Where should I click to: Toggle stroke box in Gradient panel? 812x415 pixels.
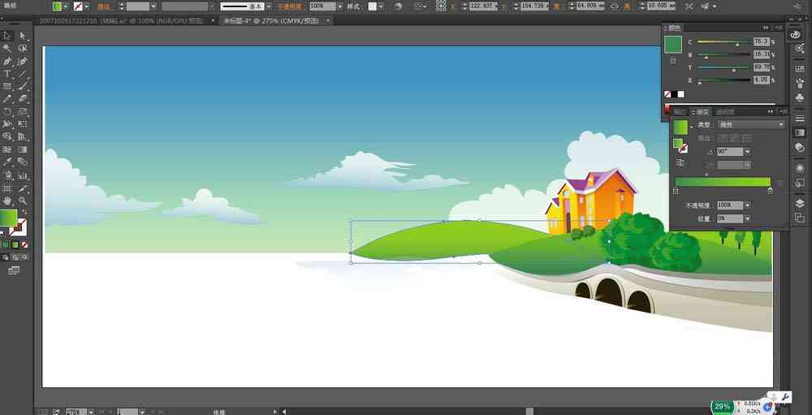click(x=683, y=149)
